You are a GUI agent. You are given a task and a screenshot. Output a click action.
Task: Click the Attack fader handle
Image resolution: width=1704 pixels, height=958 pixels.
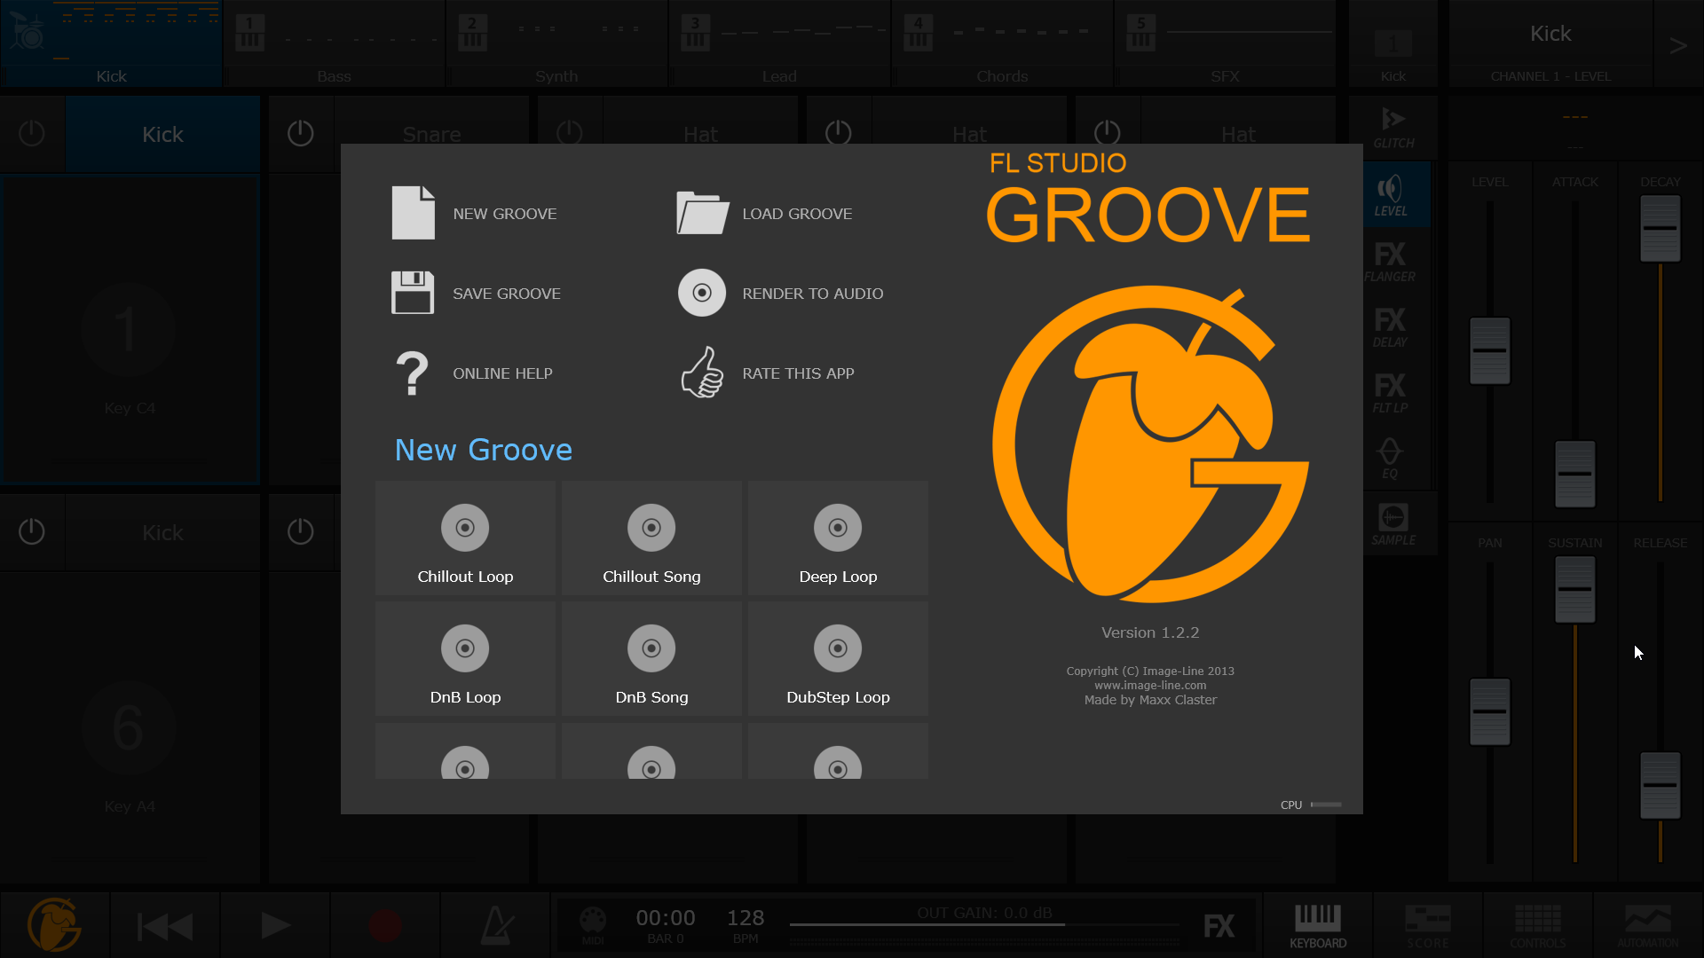1575,474
